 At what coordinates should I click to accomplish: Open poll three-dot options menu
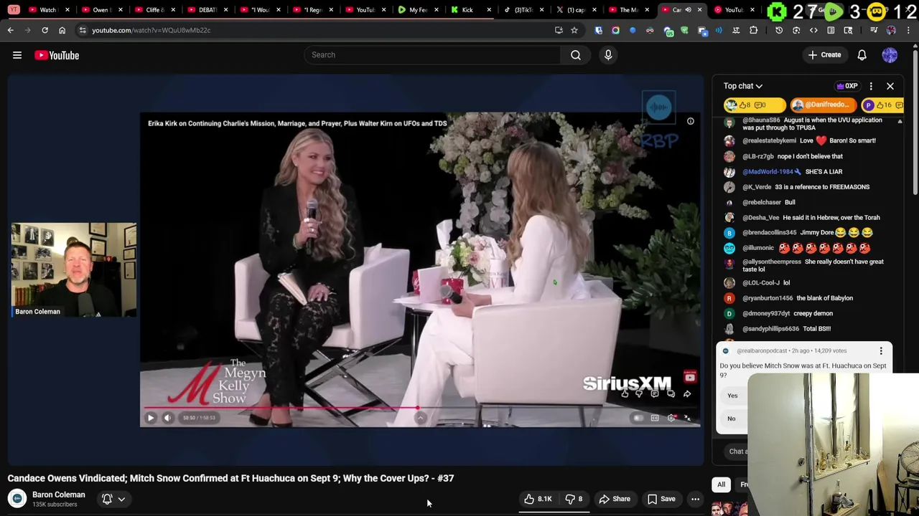(881, 351)
